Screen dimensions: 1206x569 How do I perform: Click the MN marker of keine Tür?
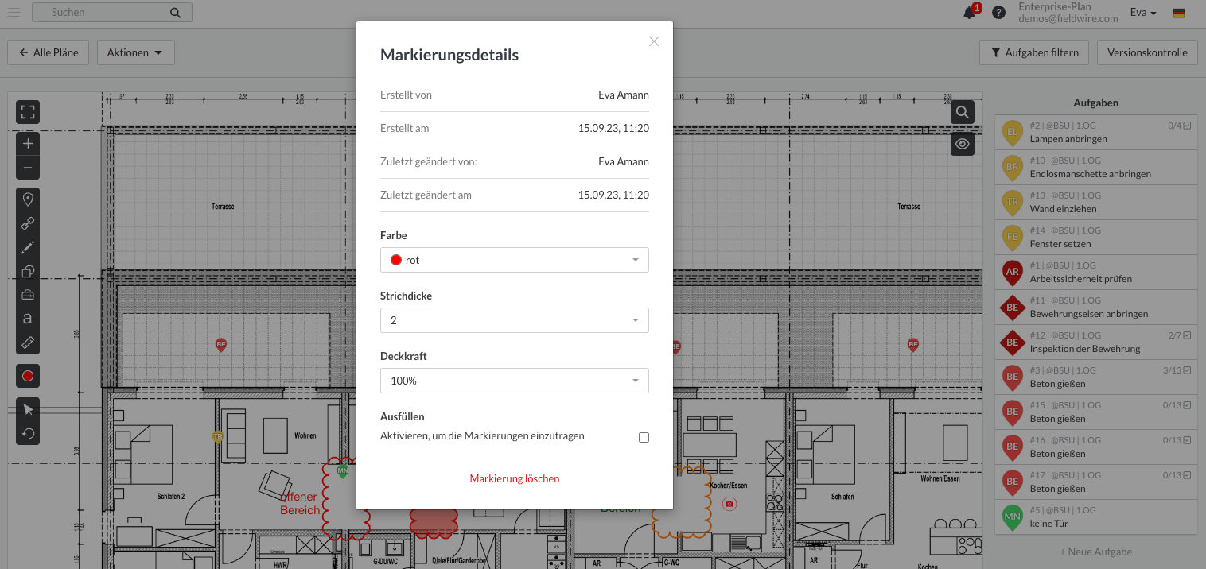coord(1013,517)
